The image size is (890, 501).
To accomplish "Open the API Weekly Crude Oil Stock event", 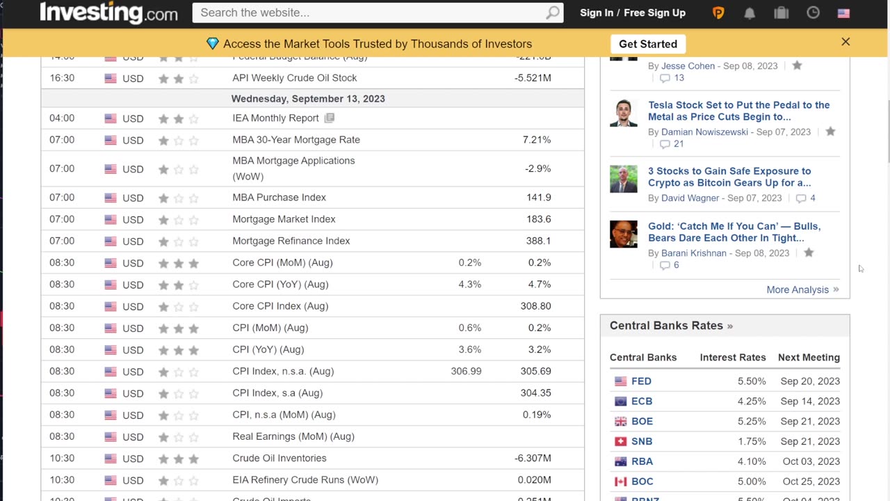I will pos(294,78).
